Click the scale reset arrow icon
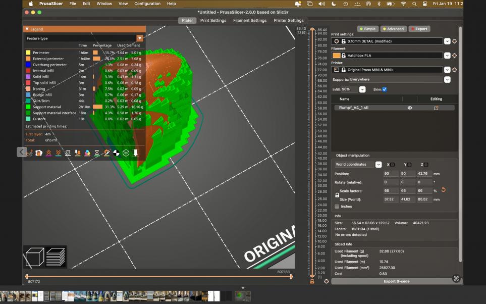 443,190
